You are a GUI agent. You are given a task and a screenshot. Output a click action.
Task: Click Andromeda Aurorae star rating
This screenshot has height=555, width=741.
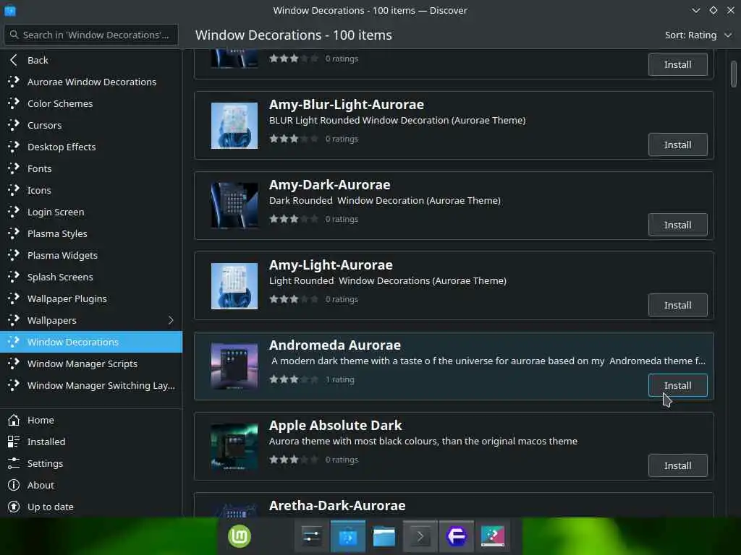pyautogui.click(x=294, y=379)
